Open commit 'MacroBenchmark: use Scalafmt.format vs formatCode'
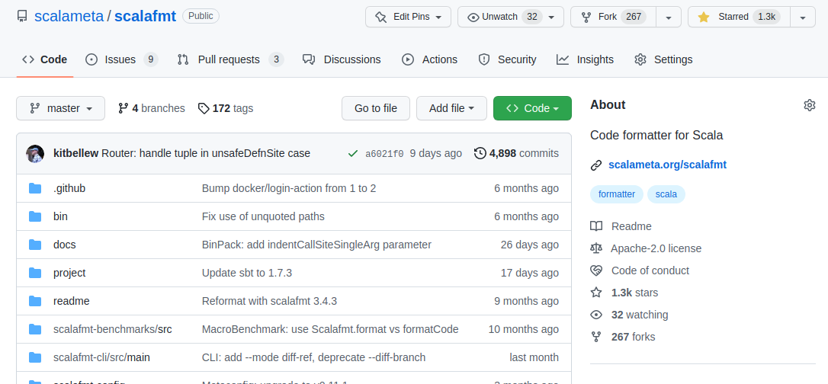 pos(330,329)
